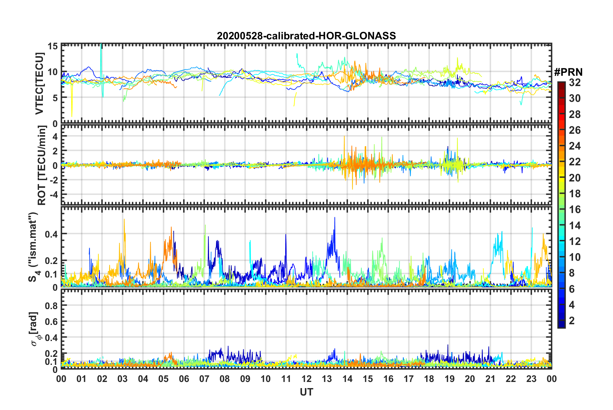Click x-axis tick label 06
The image size is (613, 410).
click(x=184, y=378)
